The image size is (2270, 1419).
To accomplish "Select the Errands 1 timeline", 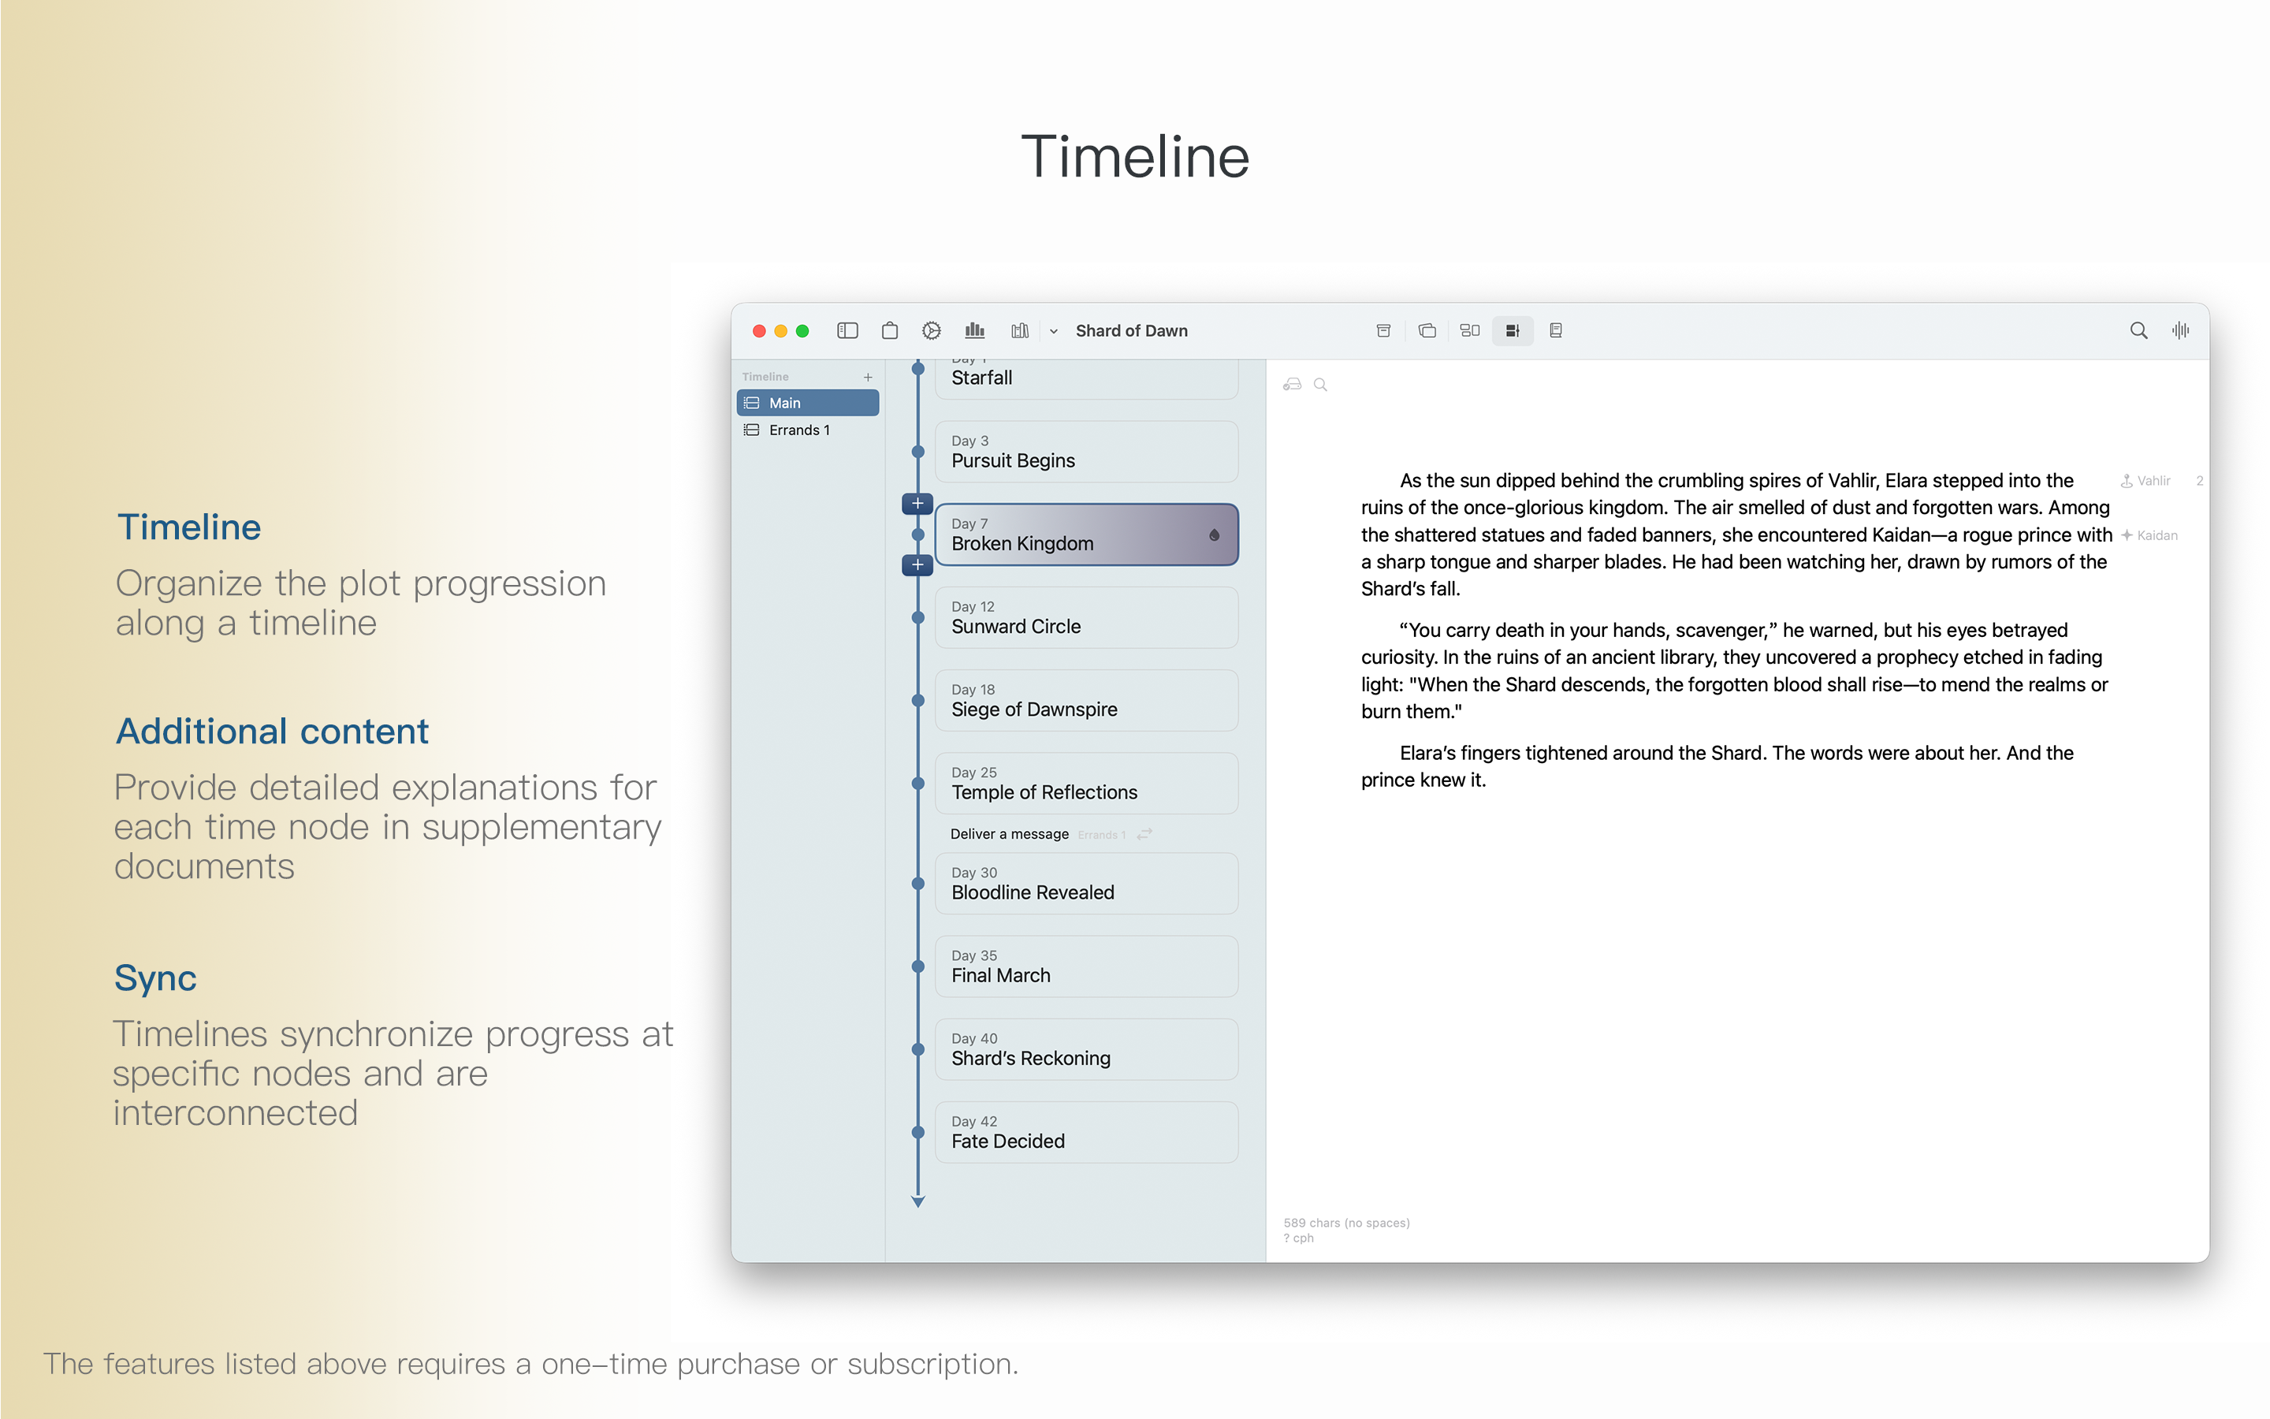I will pos(808,430).
